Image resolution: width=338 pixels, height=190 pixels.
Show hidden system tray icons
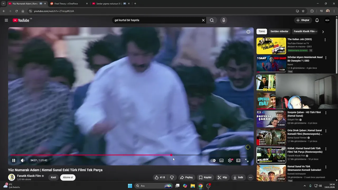pyautogui.click(x=305, y=186)
